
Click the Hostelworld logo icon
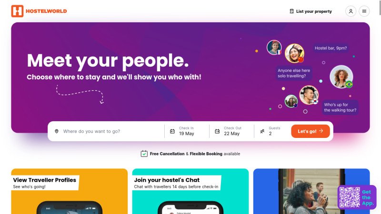[17, 11]
